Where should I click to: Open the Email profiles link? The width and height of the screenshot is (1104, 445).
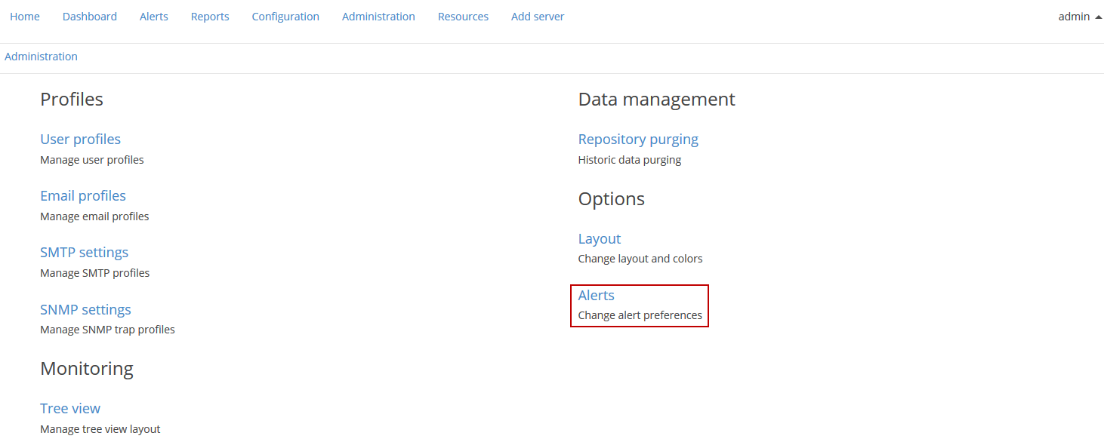click(x=83, y=196)
